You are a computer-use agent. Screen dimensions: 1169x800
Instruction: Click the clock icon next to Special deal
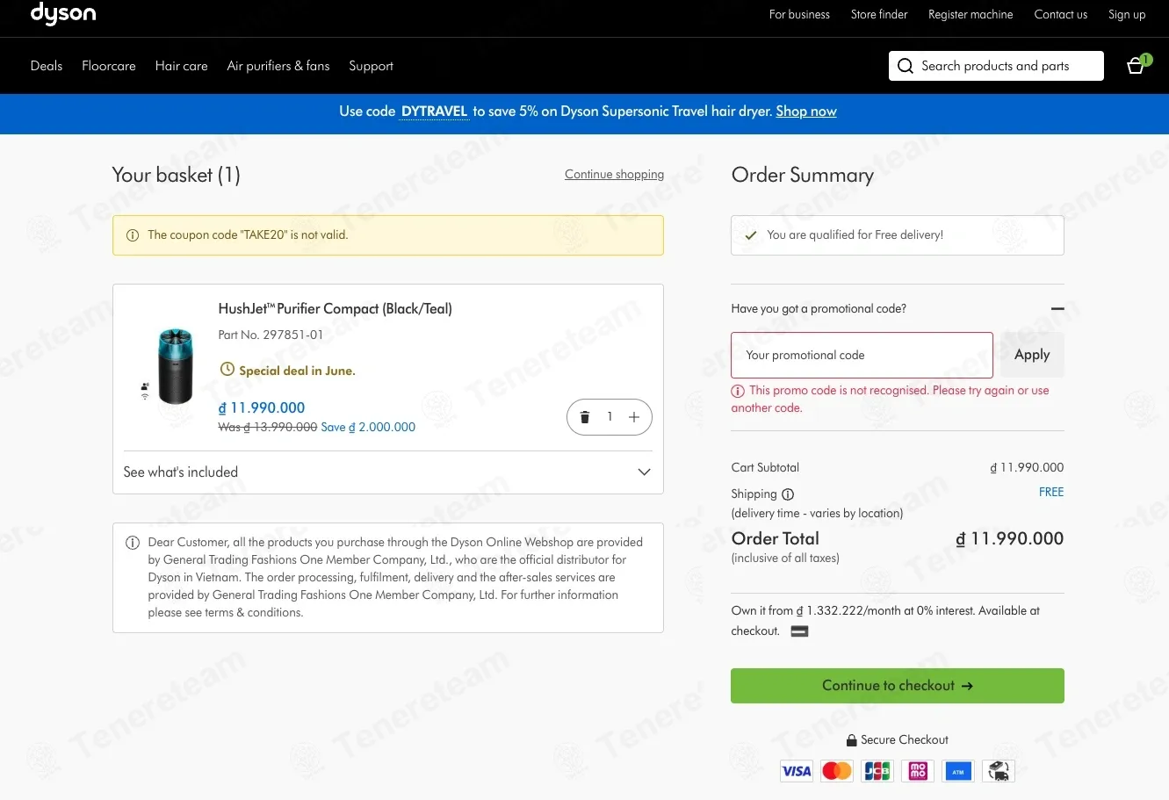227,370
